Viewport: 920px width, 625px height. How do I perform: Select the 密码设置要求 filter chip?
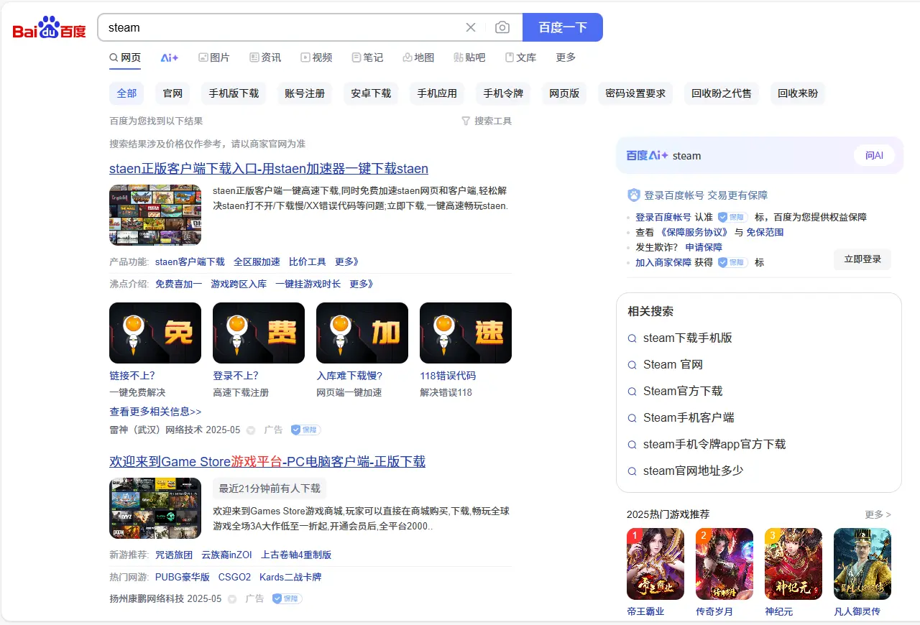[x=635, y=93]
